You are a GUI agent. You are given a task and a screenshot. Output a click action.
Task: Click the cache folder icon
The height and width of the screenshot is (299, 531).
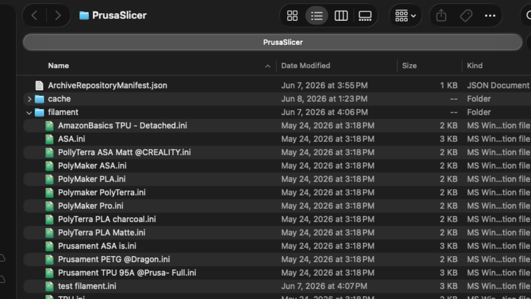click(39, 99)
